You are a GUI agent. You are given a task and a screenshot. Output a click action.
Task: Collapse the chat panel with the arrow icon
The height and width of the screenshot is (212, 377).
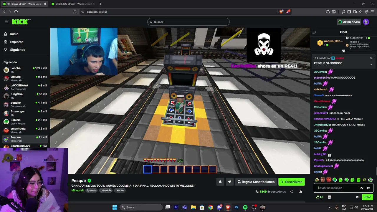pos(314,32)
